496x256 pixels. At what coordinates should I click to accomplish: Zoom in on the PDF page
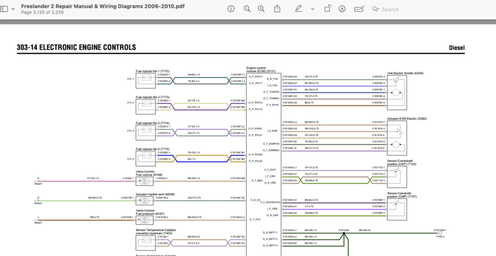coord(261,9)
